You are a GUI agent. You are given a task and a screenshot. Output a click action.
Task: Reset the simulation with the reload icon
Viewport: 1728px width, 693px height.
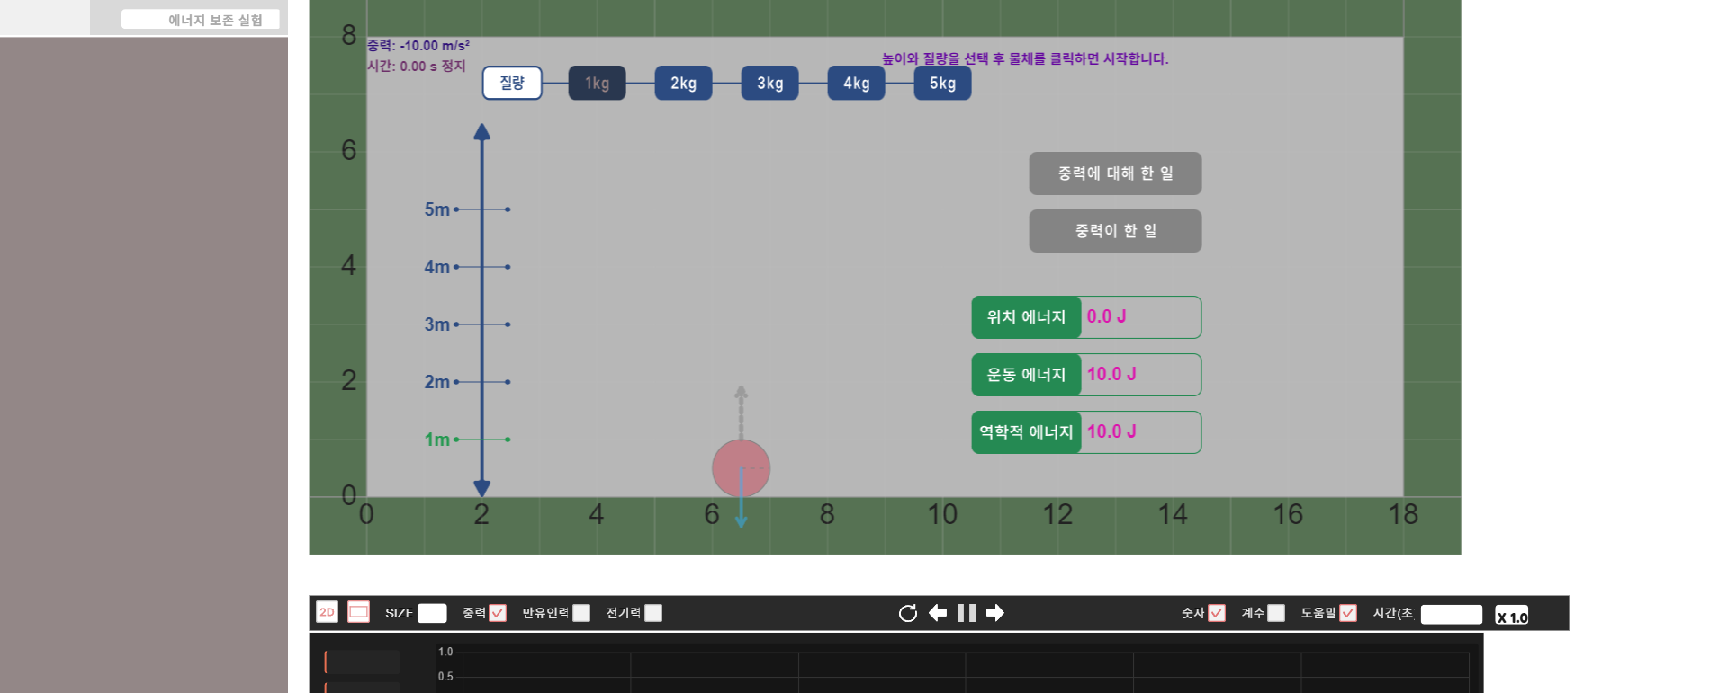pyautogui.click(x=907, y=613)
